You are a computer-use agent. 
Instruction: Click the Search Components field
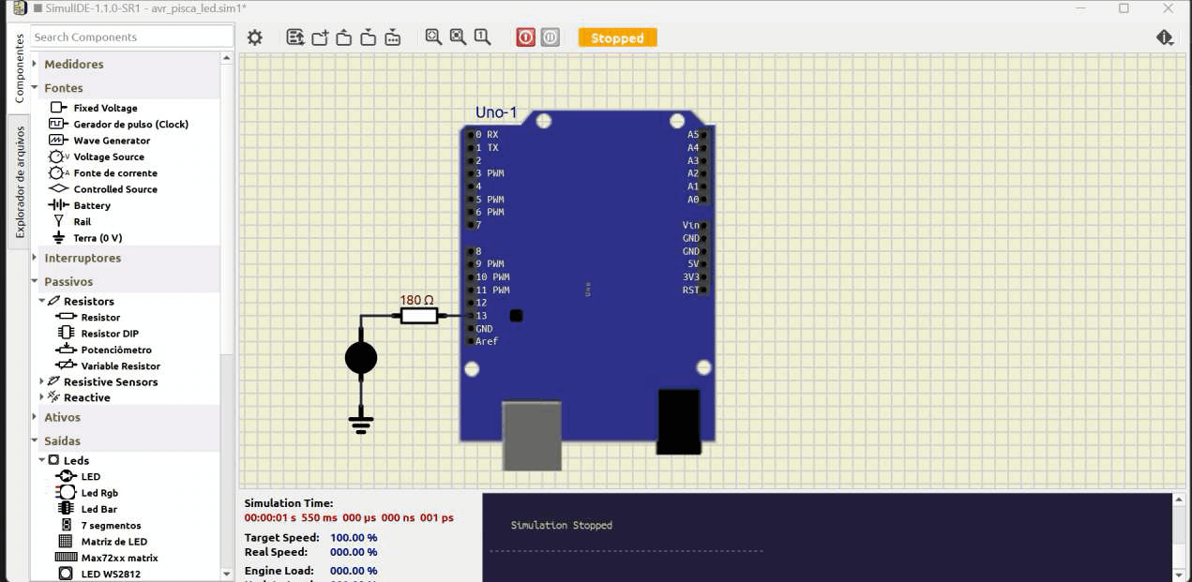[131, 37]
